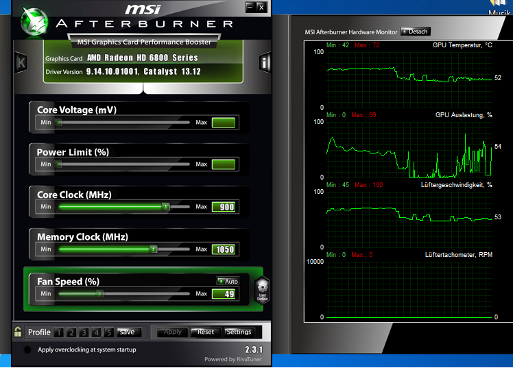Image resolution: width=513 pixels, height=368 pixels.
Task: Click the 'MSI Afterburner Hardware Monitor' title
Action: point(350,32)
